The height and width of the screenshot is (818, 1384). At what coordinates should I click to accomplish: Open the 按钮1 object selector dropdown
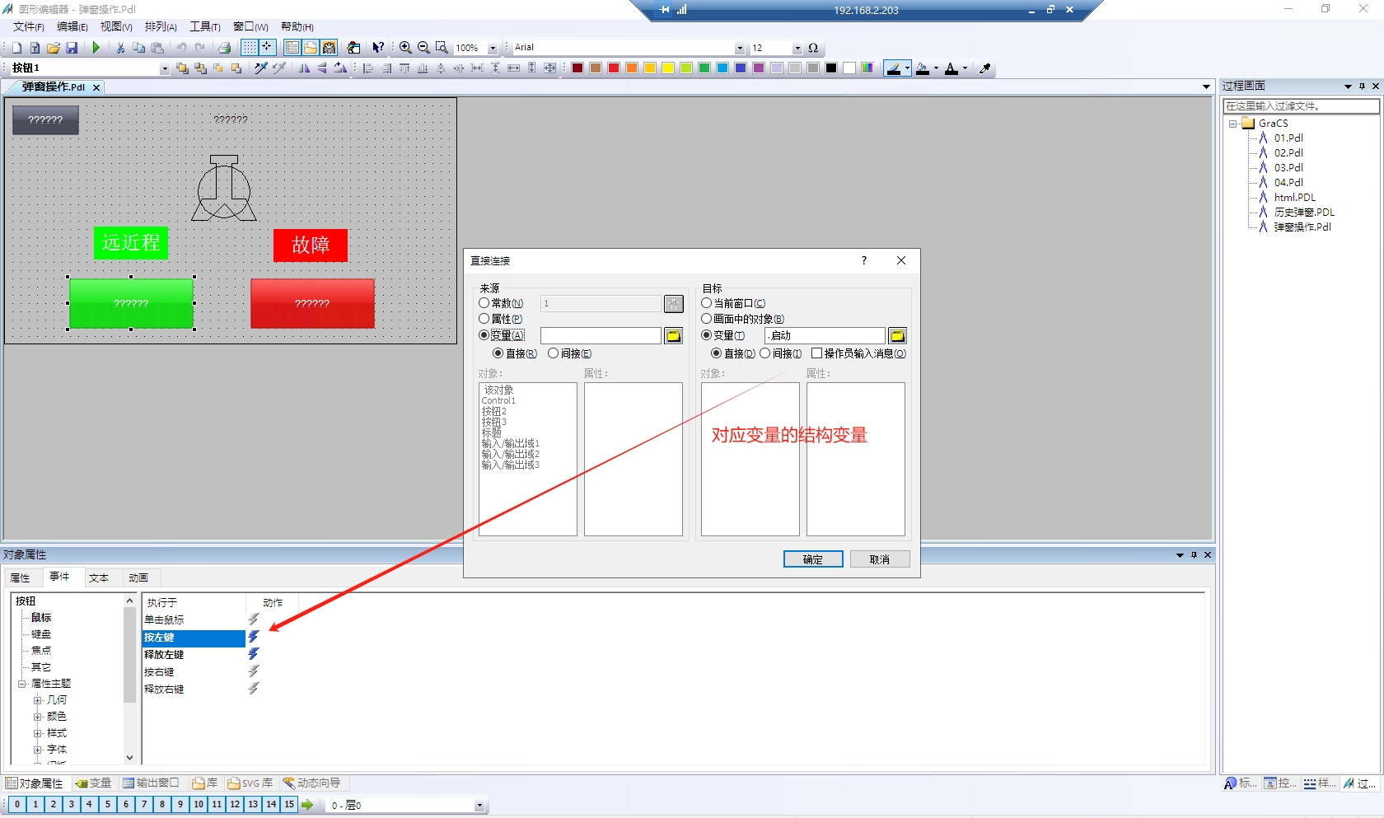(164, 68)
